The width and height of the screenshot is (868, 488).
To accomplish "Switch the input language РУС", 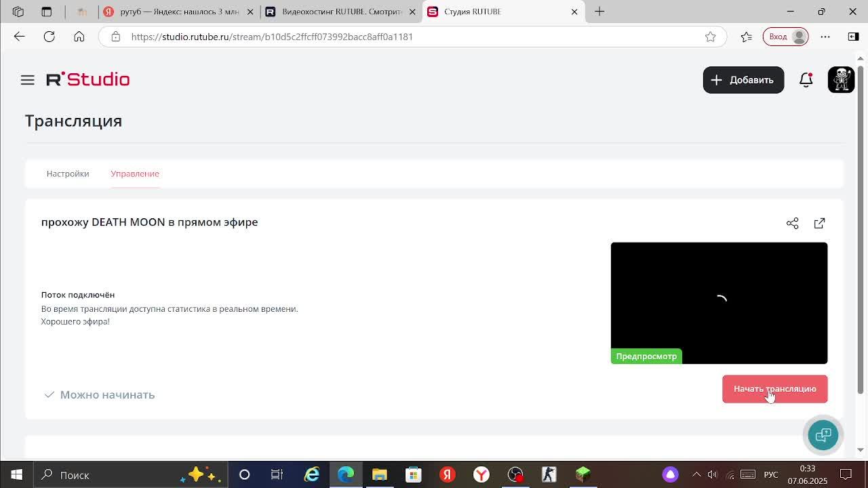I will [x=771, y=474].
